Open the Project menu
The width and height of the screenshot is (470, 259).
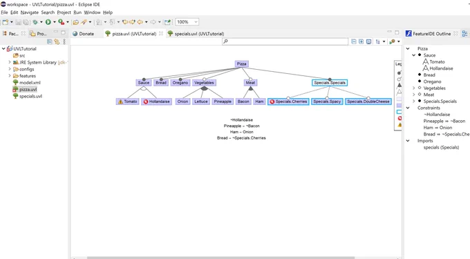64,12
